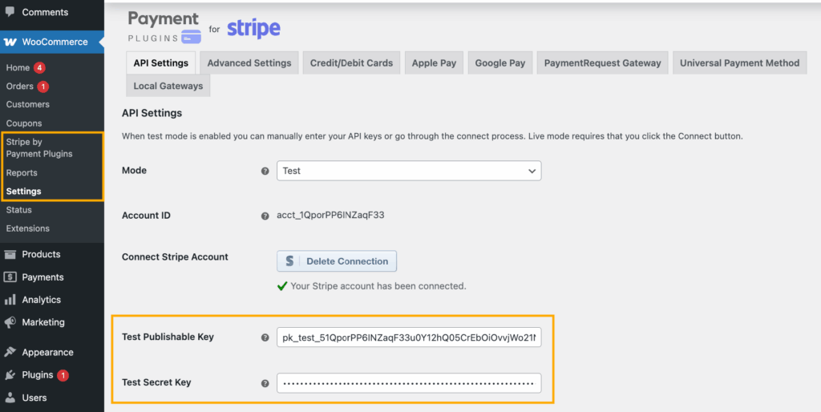Screen dimensions: 821x412
Task: Click the Mode dropdown chevron arrow
Action: click(532, 172)
